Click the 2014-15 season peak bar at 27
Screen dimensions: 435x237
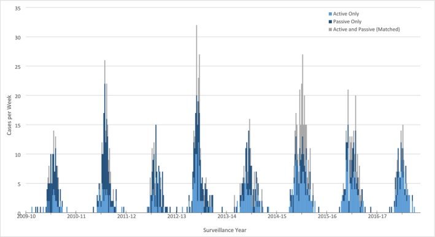(x=302, y=133)
